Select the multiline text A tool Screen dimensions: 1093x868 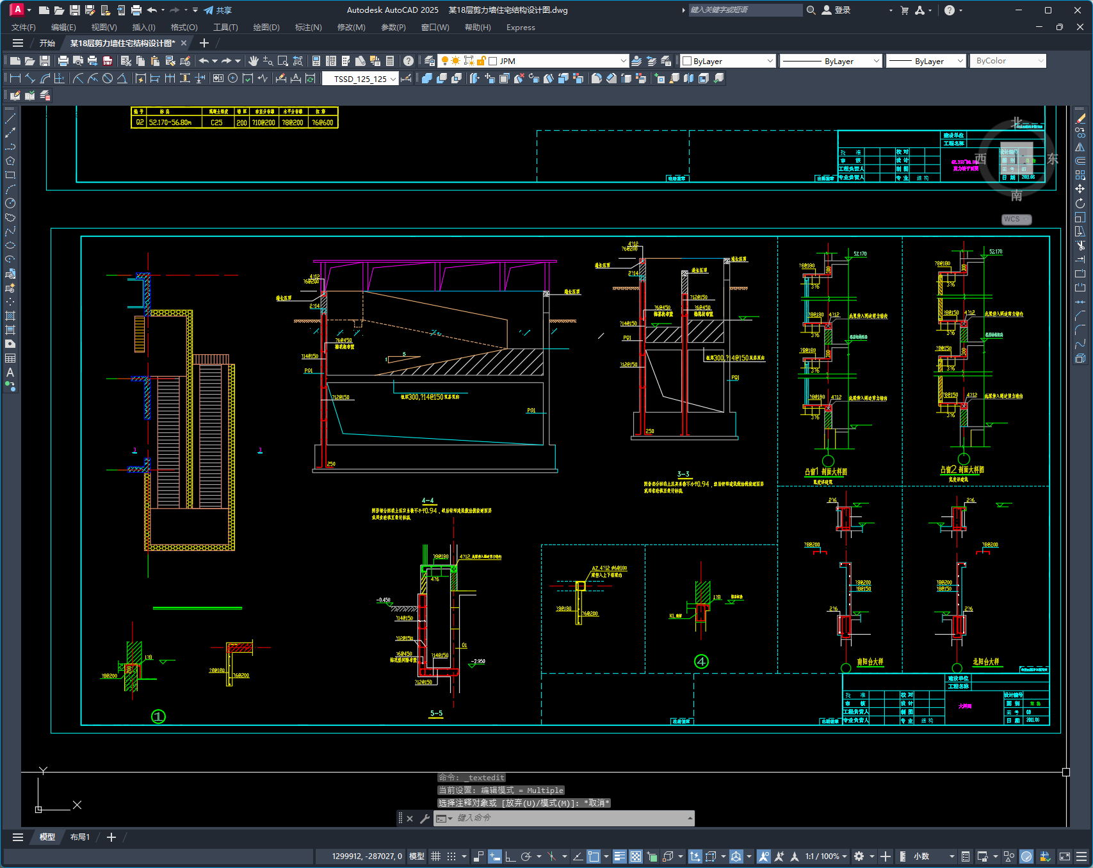click(x=10, y=372)
